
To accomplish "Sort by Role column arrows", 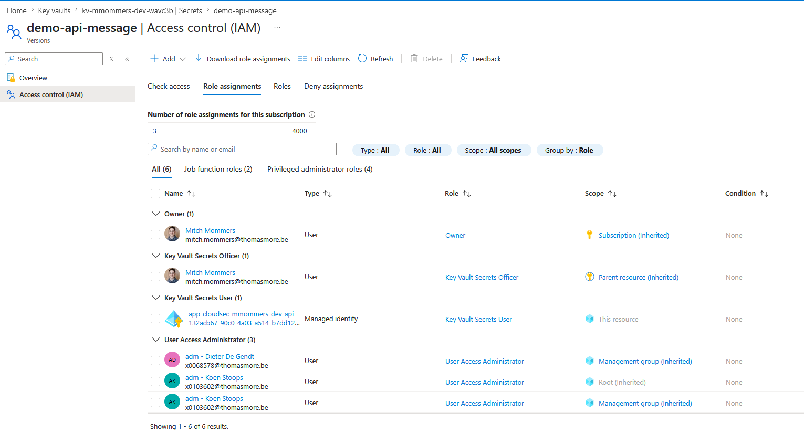I will 467,194.
